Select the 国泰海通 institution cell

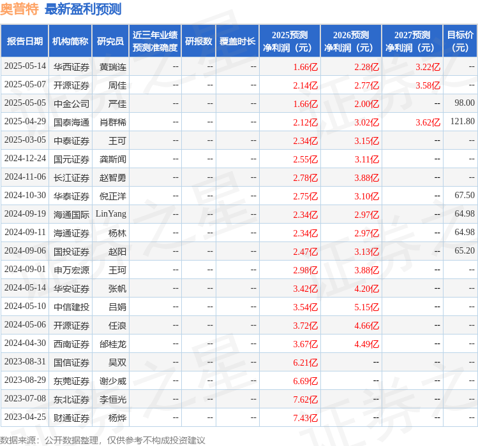coord(71,122)
